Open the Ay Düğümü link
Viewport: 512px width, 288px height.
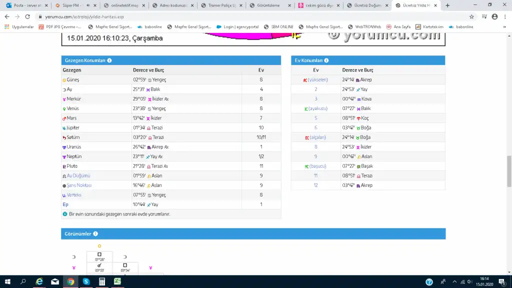tap(78, 175)
